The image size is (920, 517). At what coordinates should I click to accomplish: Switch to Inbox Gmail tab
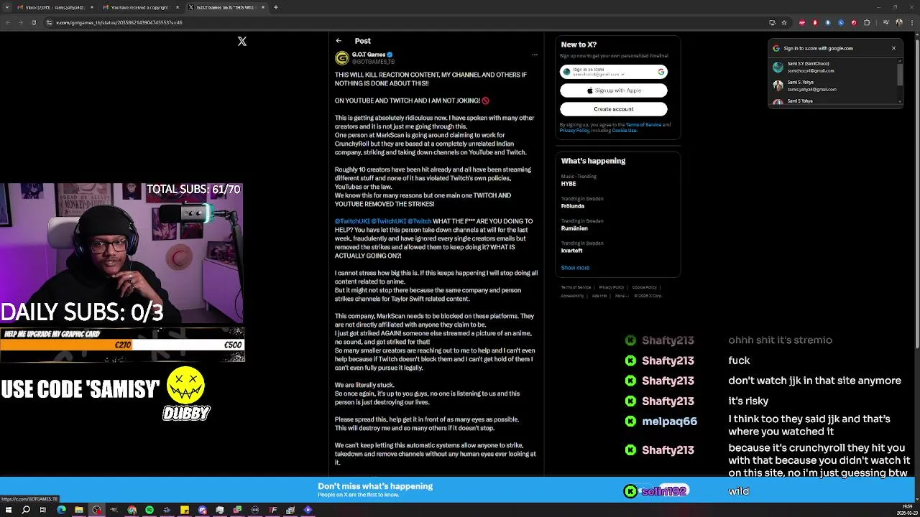click(x=55, y=7)
